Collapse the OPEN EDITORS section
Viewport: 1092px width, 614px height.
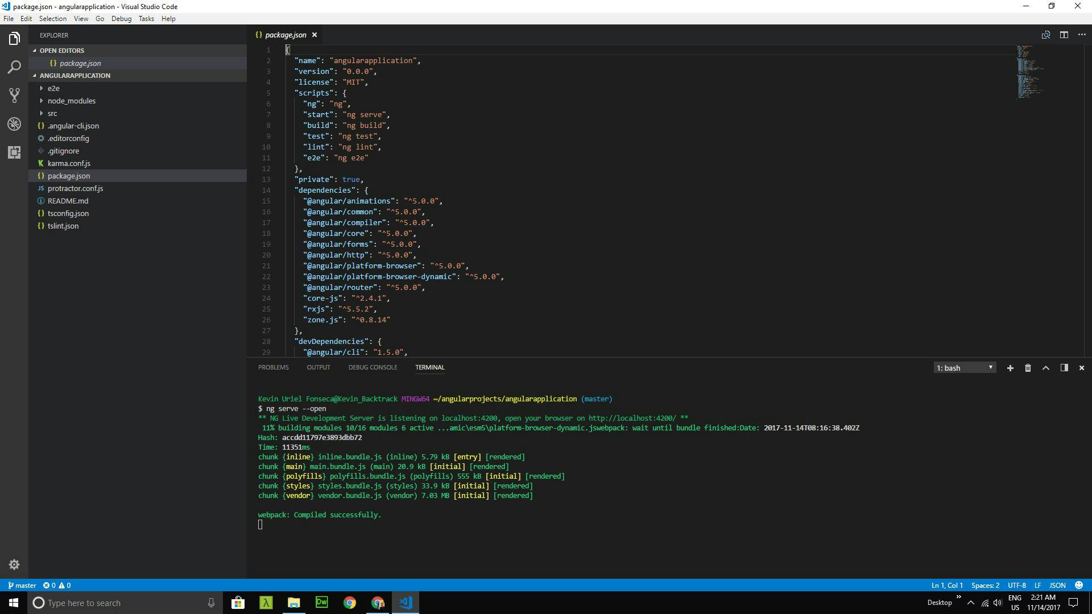tap(61, 51)
